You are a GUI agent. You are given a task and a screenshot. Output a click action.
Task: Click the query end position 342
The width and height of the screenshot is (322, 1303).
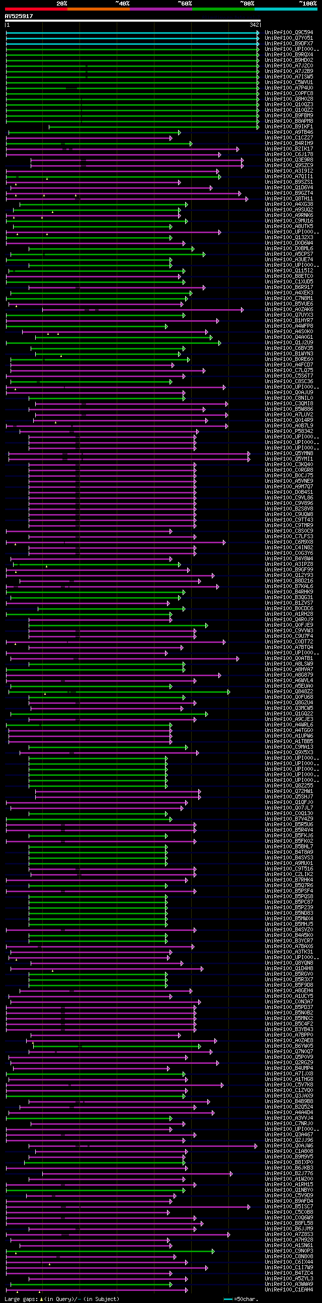point(254,25)
